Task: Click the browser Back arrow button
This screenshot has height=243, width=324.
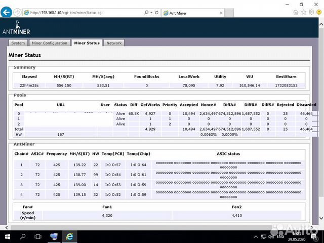Action: click(x=6, y=12)
